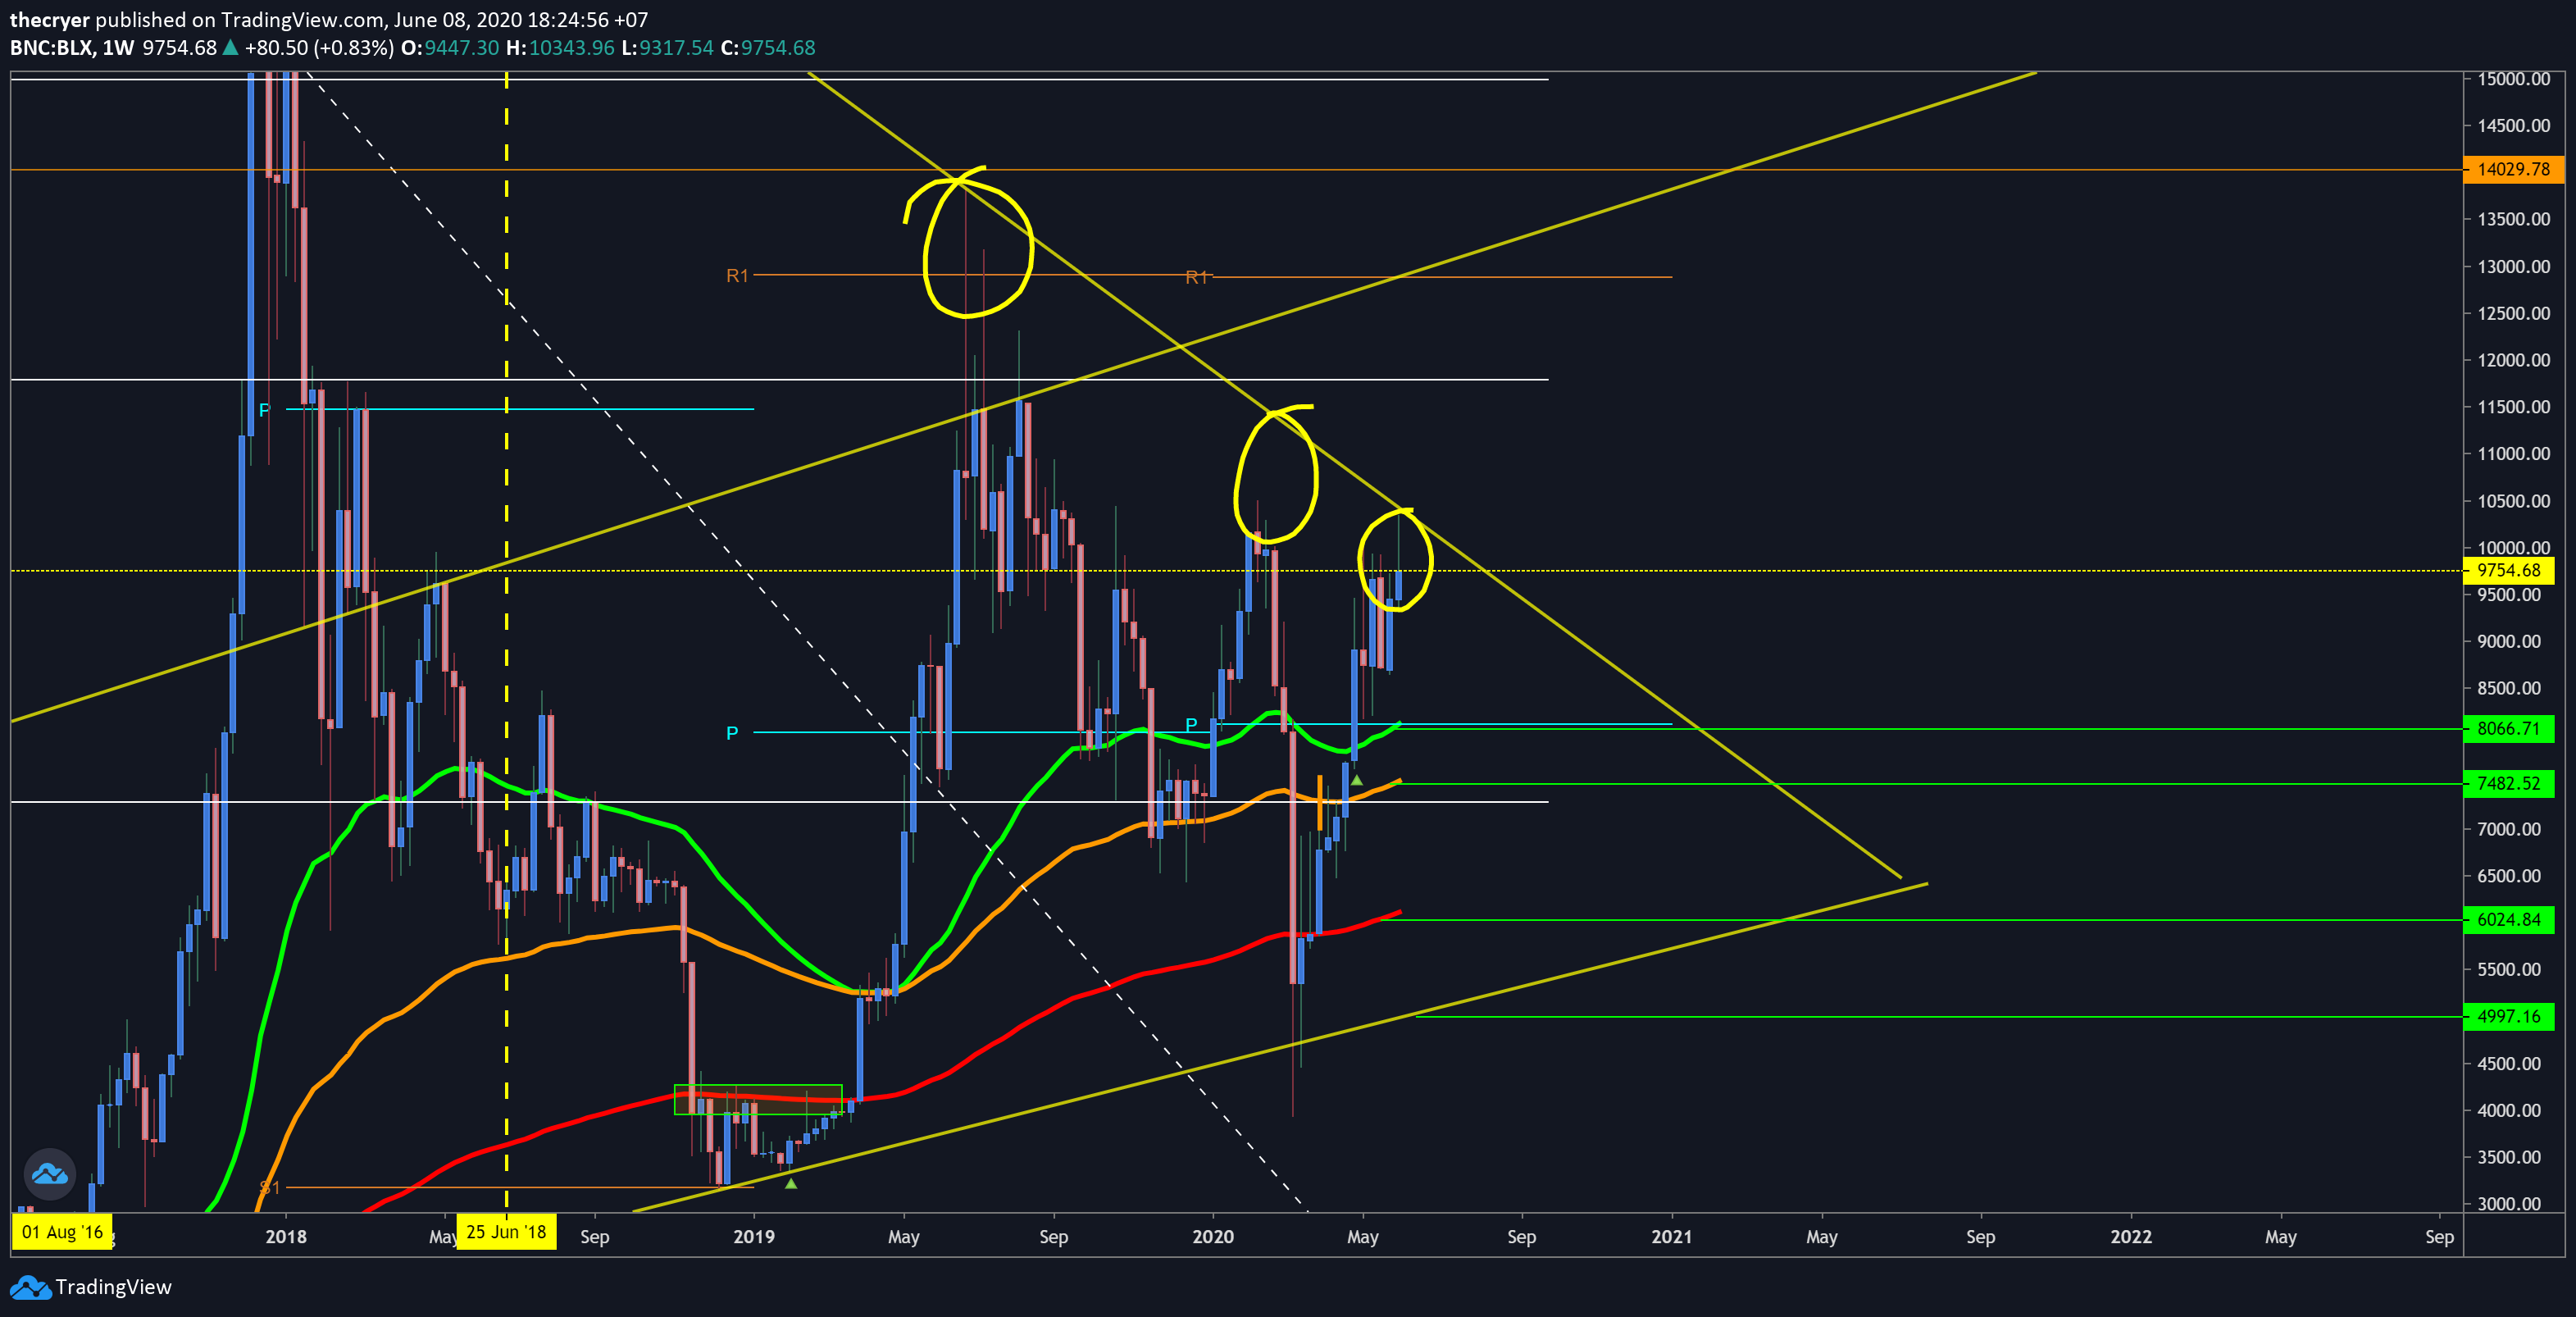This screenshot has height=1317, width=2576.
Task: Click the S1 pivot label at bottom
Action: point(270,1188)
